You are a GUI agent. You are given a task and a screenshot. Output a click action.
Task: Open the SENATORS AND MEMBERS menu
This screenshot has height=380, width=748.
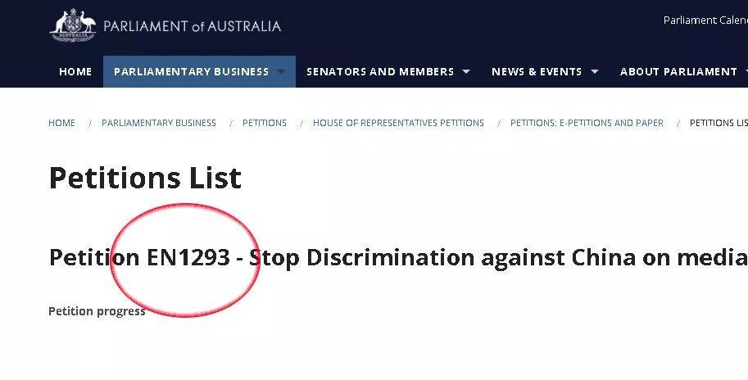pos(380,71)
